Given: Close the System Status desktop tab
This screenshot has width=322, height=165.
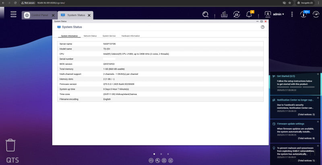Looking at the screenshot, I should [x=89, y=15].
